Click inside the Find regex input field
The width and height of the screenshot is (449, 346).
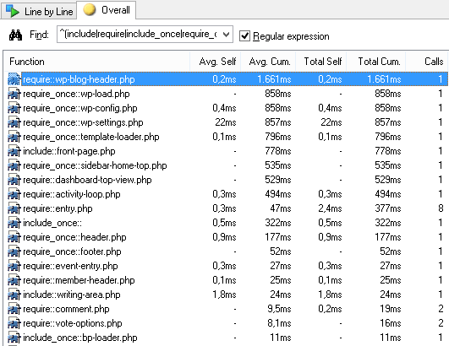pyautogui.click(x=139, y=35)
